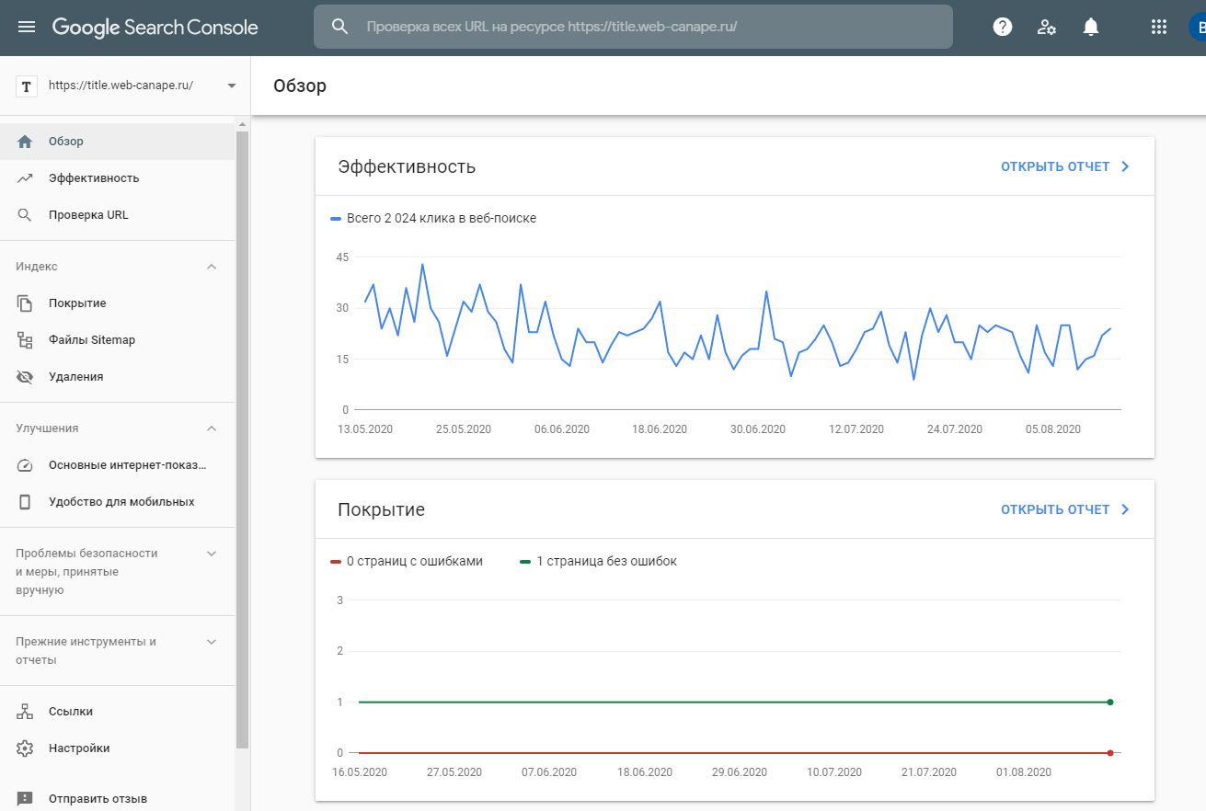
Task: Open Удаления in the sidebar
Action: (118, 377)
